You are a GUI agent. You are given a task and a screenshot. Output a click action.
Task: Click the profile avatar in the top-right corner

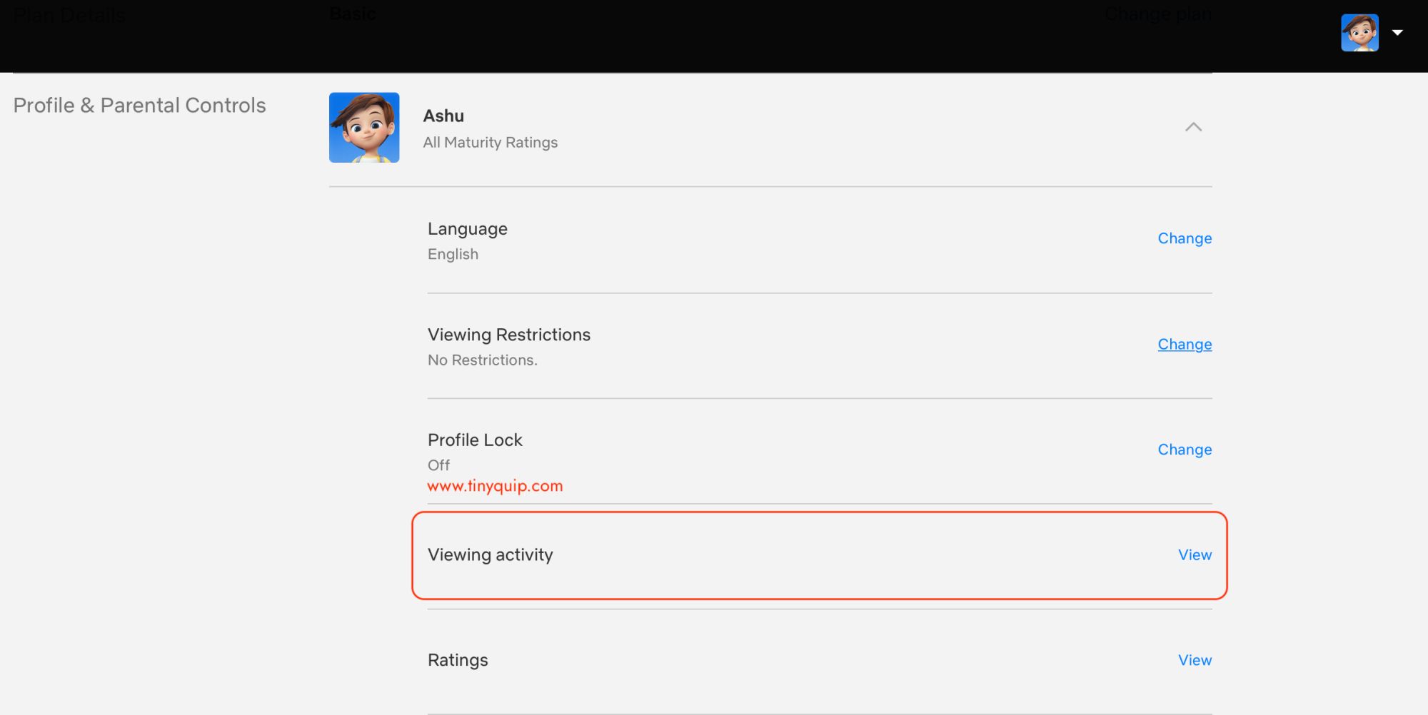[1359, 33]
